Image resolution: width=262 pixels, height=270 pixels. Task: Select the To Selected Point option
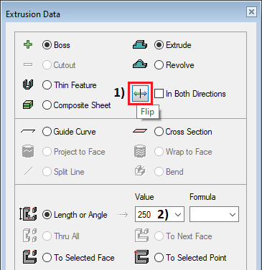tap(159, 258)
